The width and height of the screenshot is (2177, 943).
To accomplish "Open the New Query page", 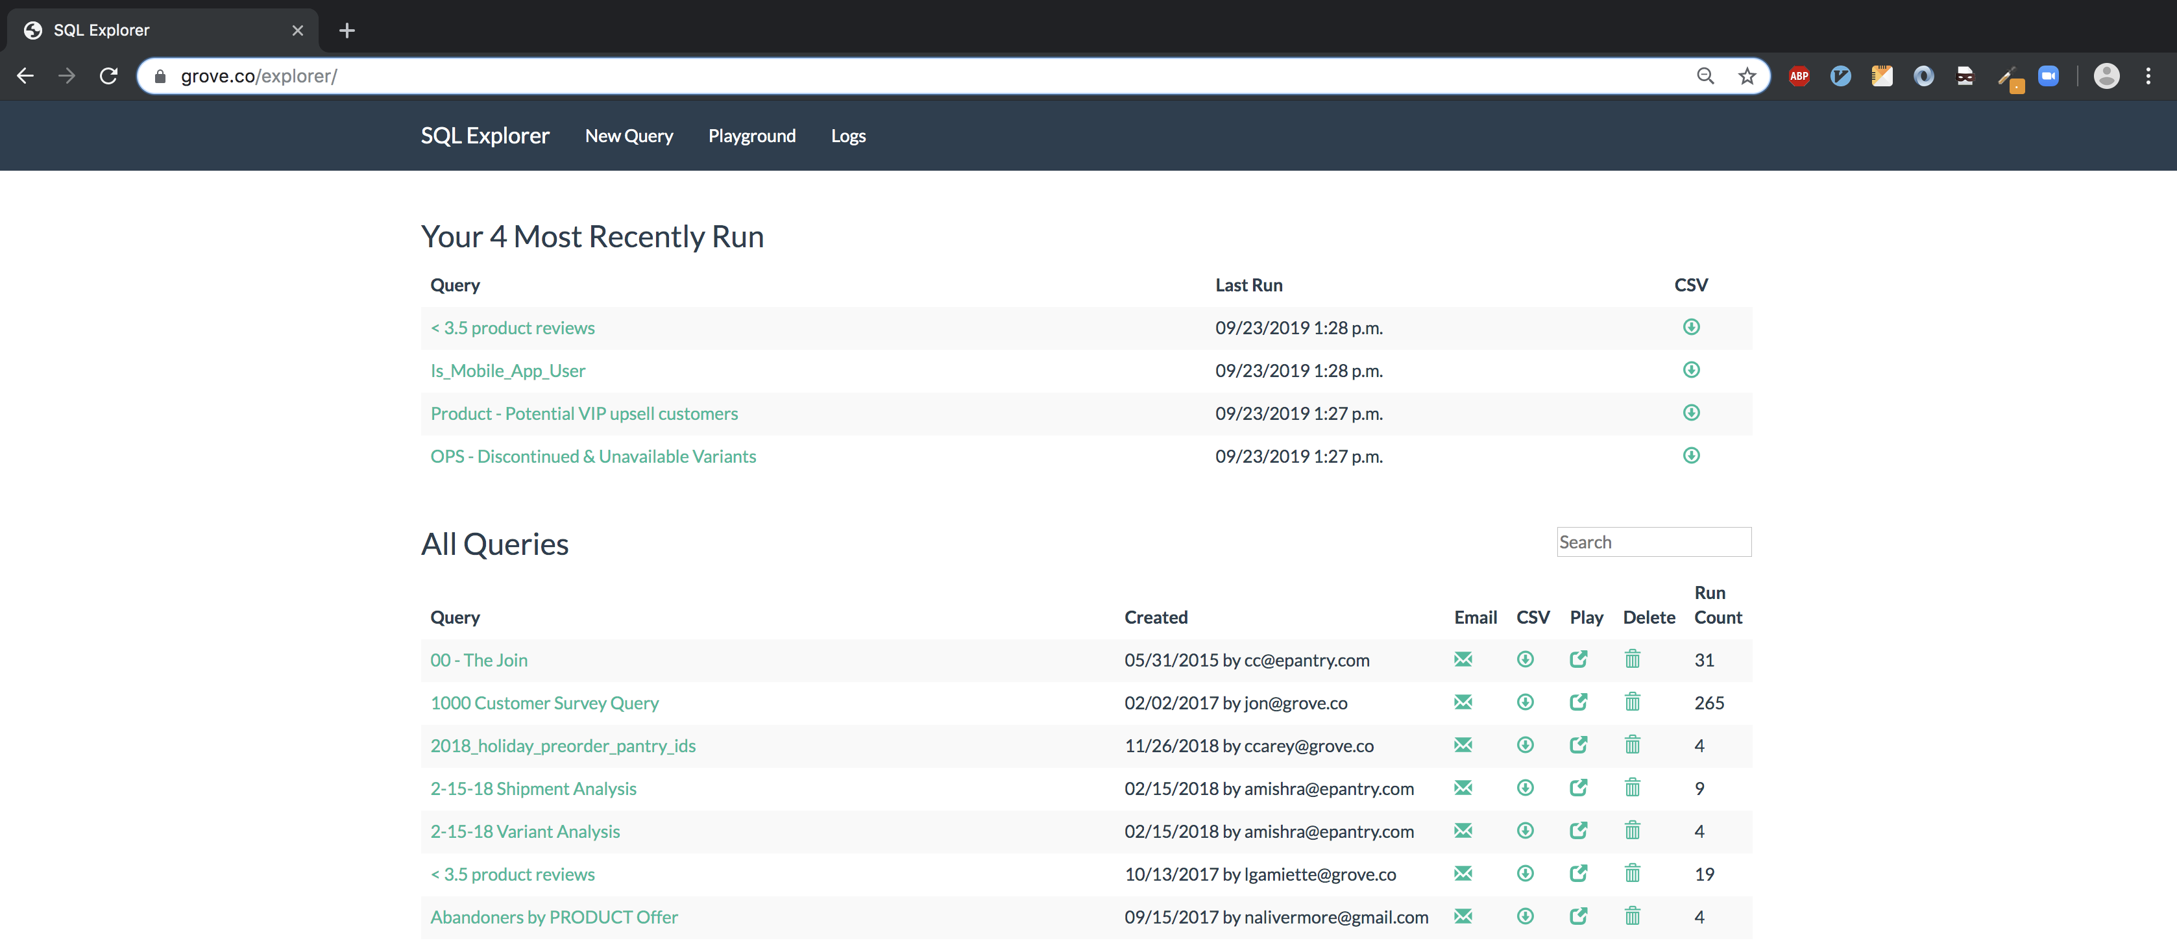I will tap(629, 136).
